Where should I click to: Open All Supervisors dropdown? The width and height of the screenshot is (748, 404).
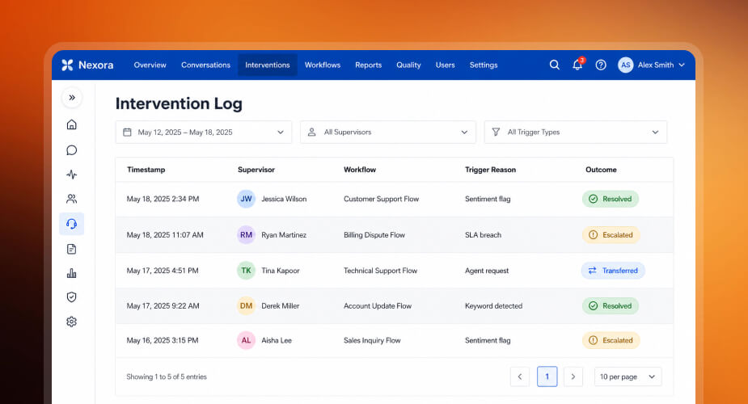[x=388, y=132]
